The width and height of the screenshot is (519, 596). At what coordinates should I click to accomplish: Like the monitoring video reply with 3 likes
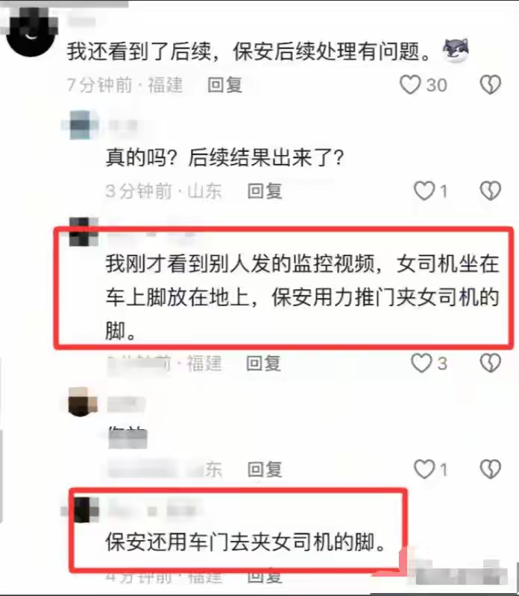click(421, 363)
